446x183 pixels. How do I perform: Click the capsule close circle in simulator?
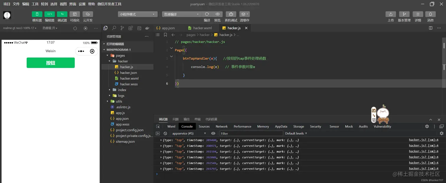click(x=92, y=51)
